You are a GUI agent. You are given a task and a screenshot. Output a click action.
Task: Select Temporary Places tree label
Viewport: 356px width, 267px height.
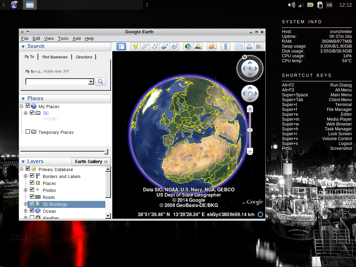pyautogui.click(x=56, y=132)
